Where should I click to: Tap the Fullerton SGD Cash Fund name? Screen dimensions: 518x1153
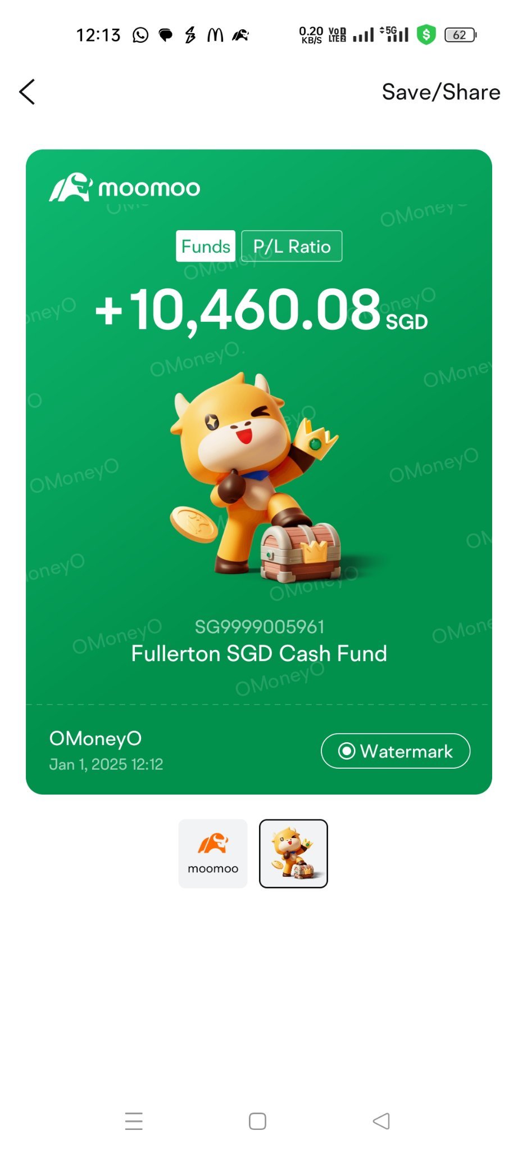click(259, 653)
